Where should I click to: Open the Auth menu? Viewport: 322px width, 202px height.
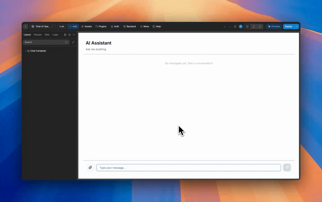click(x=115, y=26)
